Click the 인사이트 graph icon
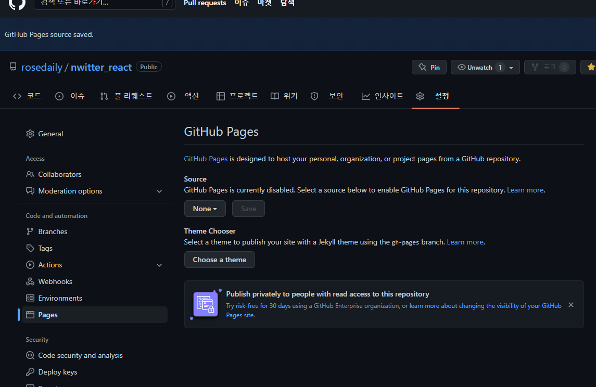 (365, 96)
